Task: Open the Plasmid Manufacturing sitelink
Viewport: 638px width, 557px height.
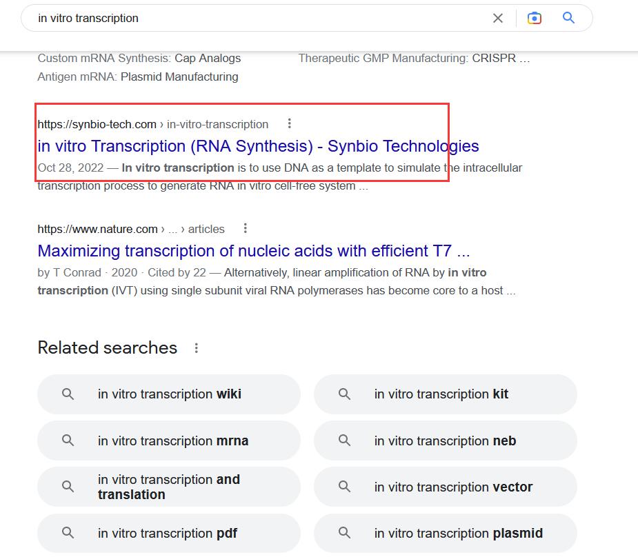Action: [x=179, y=77]
